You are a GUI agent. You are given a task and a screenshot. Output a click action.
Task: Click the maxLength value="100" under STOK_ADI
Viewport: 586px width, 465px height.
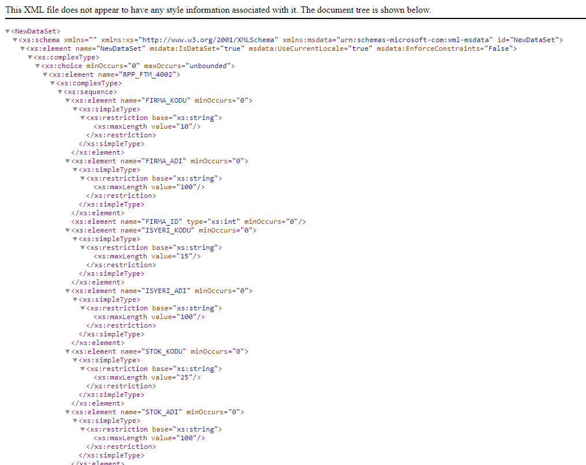click(149, 438)
